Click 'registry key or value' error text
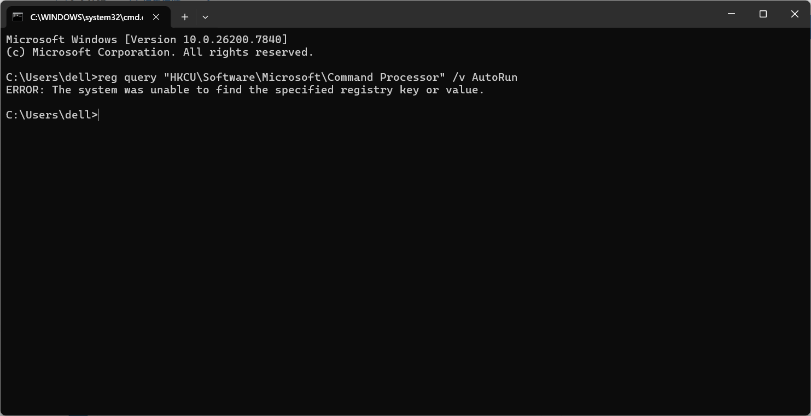Viewport: 811px width, 416px height. pyautogui.click(x=412, y=90)
